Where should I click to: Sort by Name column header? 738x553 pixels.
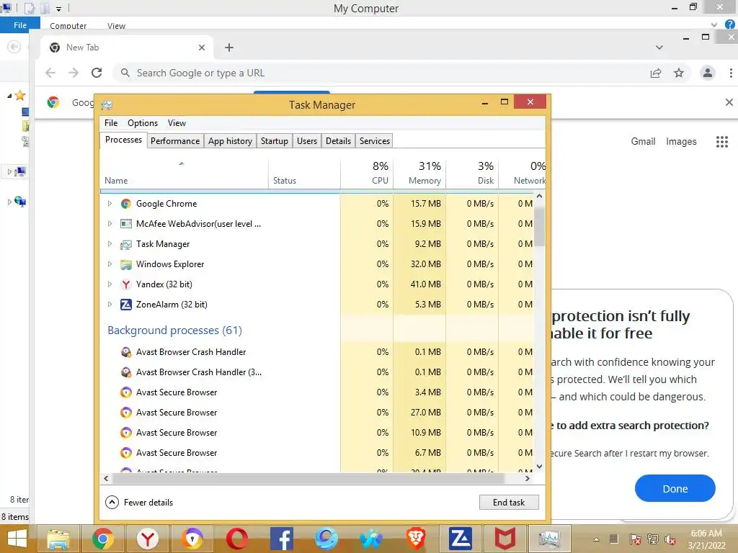pyautogui.click(x=184, y=173)
